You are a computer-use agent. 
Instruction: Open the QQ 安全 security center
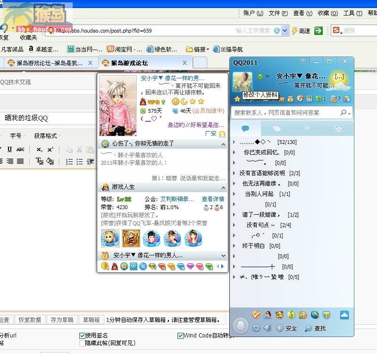click(x=286, y=328)
